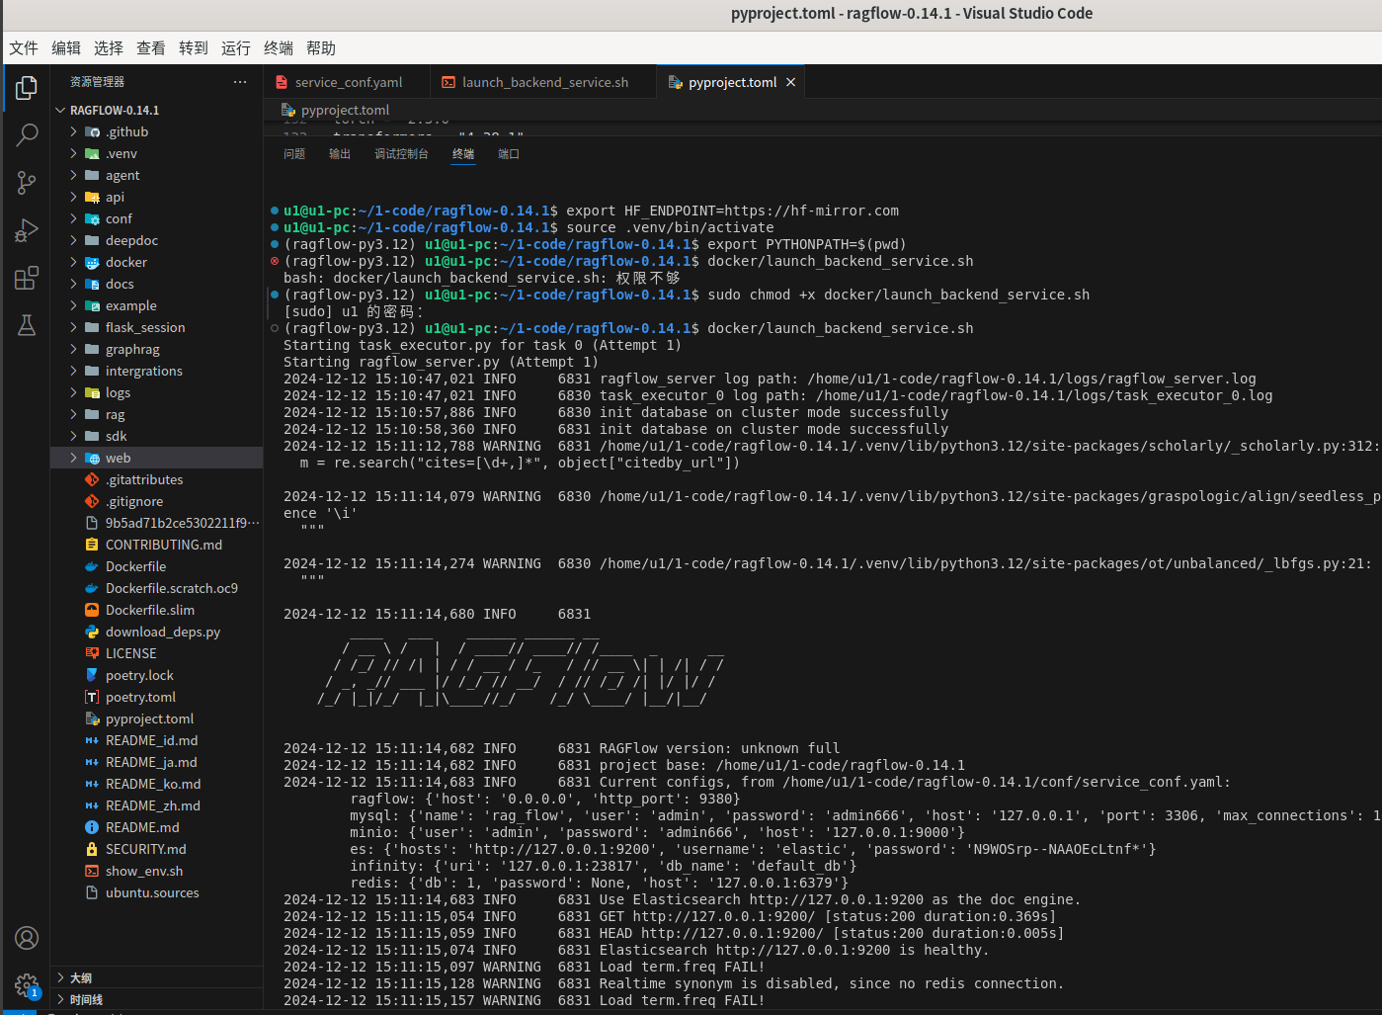The image size is (1382, 1015).
Task: Expand the logs folder chevron
Action: (x=73, y=392)
